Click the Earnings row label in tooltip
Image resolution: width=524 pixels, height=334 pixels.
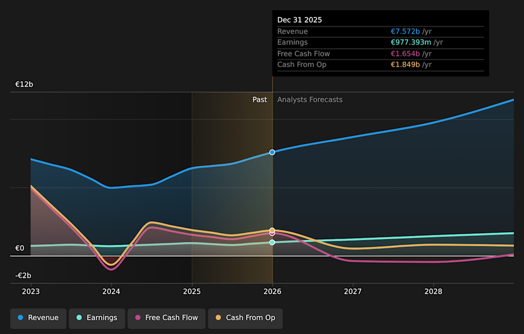[293, 42]
